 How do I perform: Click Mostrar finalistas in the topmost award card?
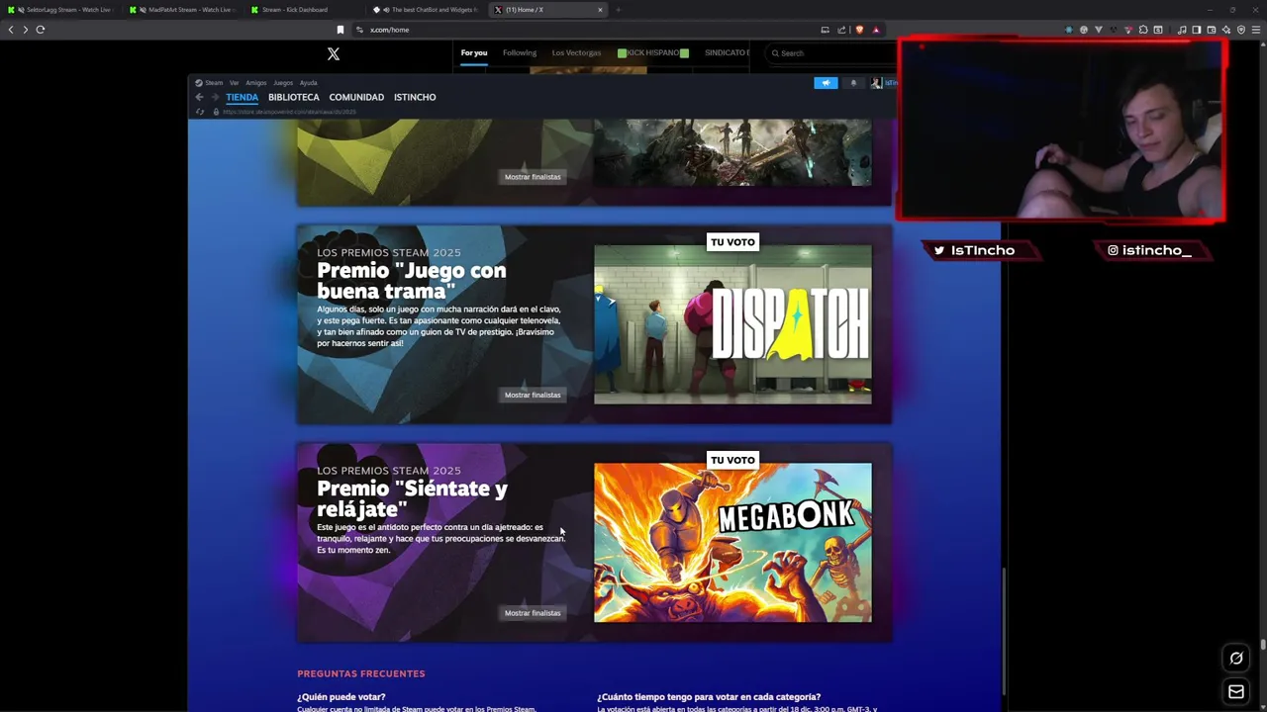click(533, 177)
